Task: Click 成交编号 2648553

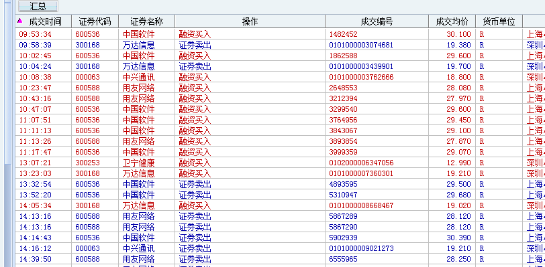Action: (x=343, y=88)
